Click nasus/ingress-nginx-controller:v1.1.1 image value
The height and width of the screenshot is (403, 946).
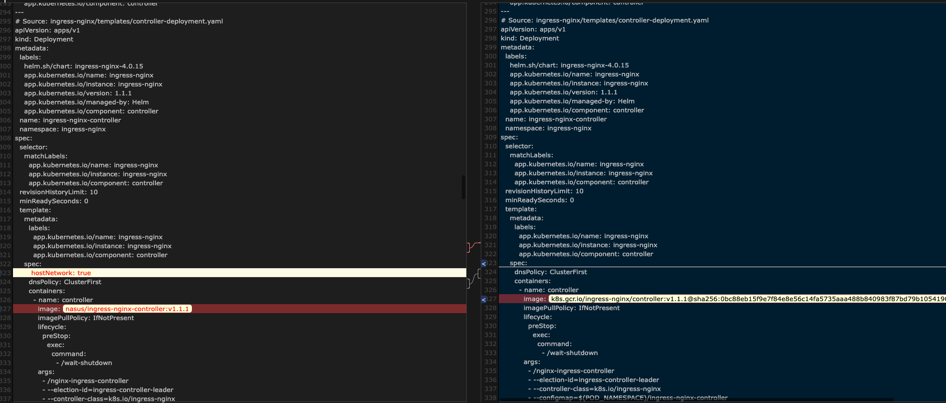pyautogui.click(x=127, y=309)
